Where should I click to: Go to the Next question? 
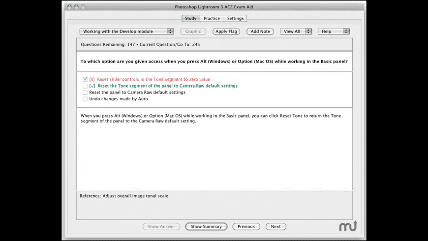[x=275, y=227]
